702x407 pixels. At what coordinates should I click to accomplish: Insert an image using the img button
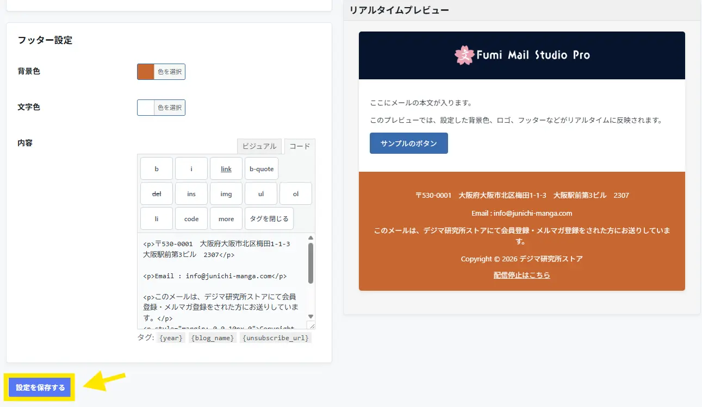point(226,194)
